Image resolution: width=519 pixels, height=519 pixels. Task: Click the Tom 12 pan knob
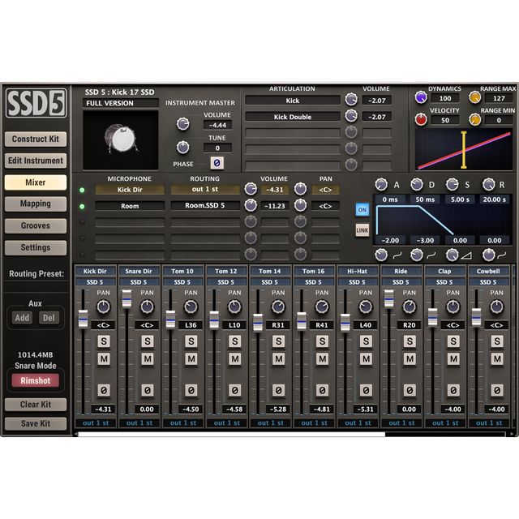click(234, 307)
